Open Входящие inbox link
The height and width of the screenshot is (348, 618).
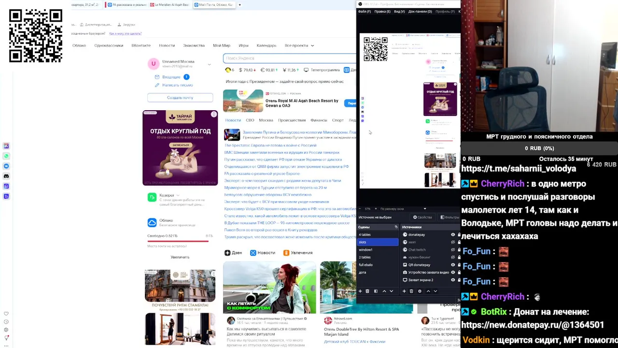pos(171,77)
